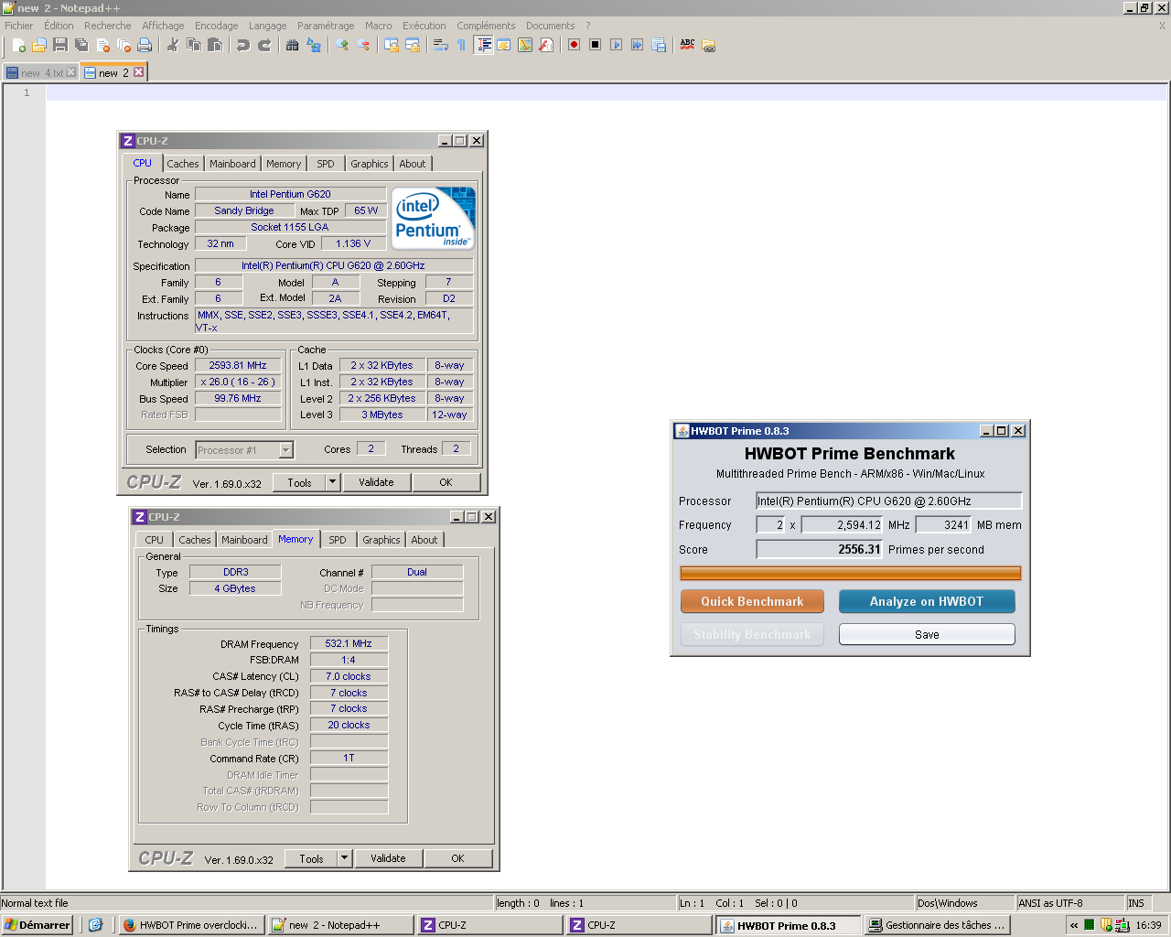Click the Replace icon in the toolbar

[x=314, y=45]
